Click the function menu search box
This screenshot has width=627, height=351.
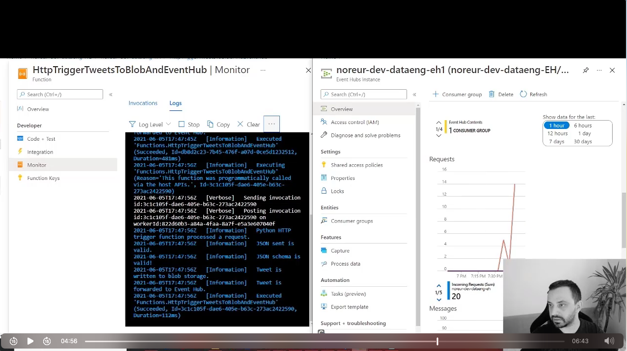tap(60, 94)
